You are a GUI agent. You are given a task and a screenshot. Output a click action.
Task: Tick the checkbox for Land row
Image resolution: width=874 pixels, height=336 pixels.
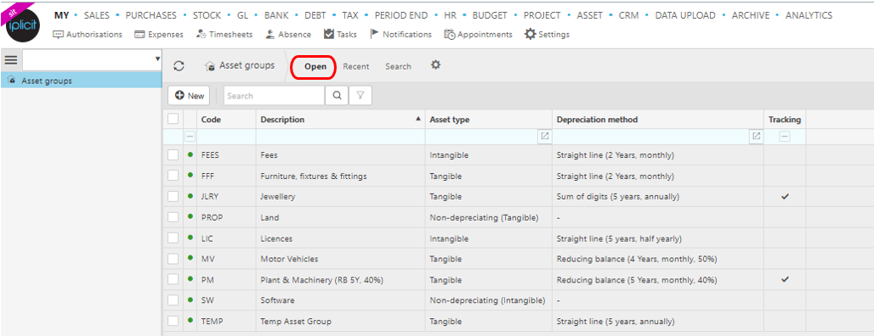[173, 217]
